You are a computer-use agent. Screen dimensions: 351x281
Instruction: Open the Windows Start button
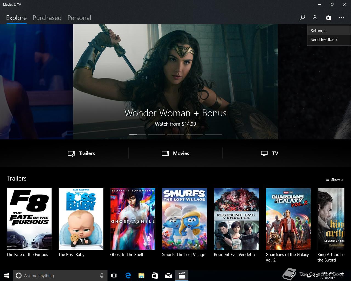(7, 276)
